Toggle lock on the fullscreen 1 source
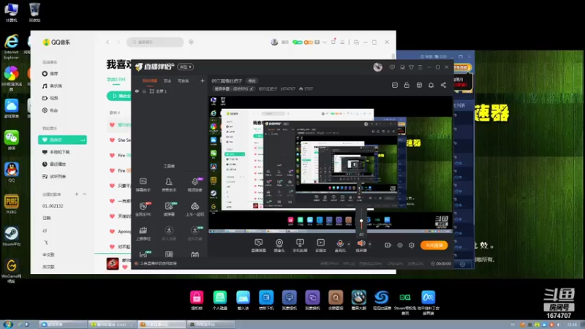Image resolution: width=585 pixels, height=329 pixels. pos(144,91)
